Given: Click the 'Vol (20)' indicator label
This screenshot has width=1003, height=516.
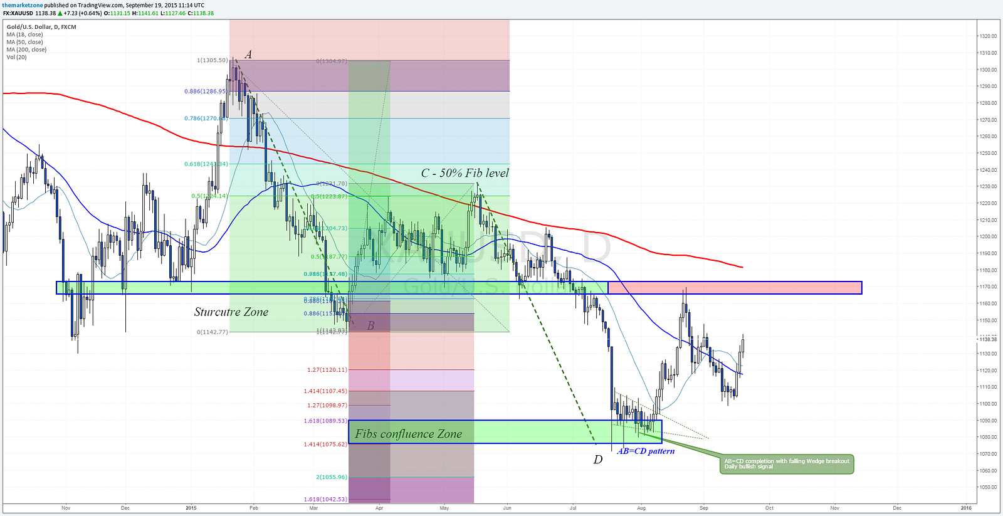Looking at the screenshot, I should click(16, 57).
